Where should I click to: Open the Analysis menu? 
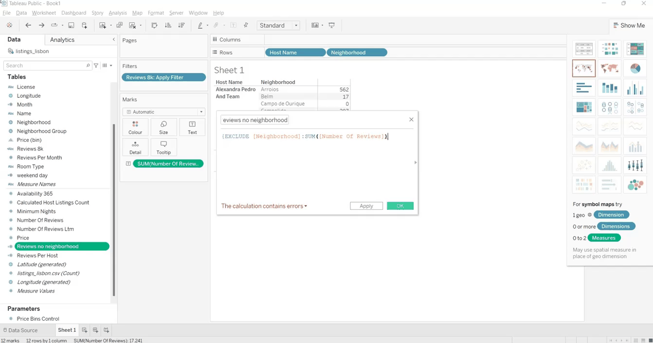(117, 13)
